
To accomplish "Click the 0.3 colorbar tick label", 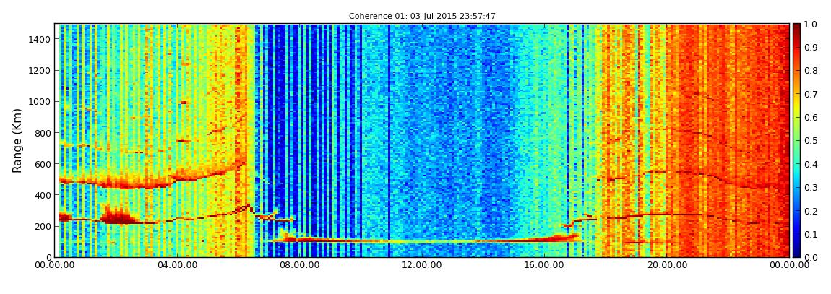I will click(810, 188).
